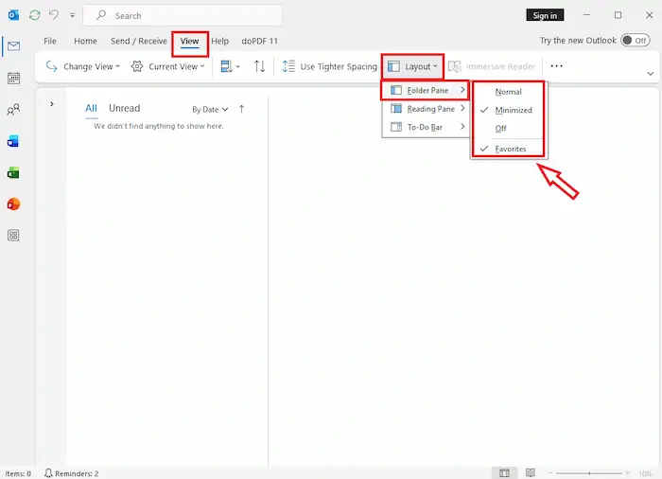The image size is (662, 479).
Task: Show All messages filter
Action: tap(91, 108)
